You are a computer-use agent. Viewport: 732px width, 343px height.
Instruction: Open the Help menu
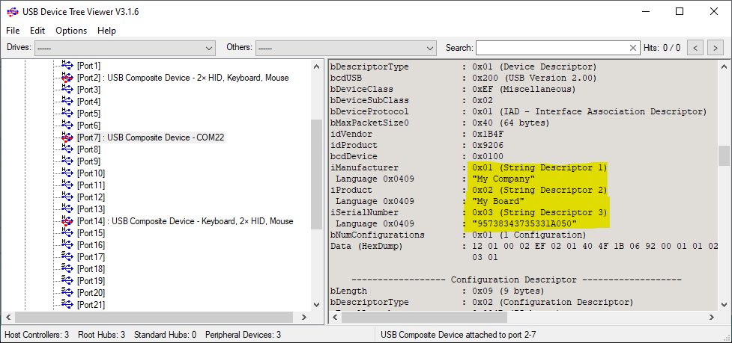(106, 30)
